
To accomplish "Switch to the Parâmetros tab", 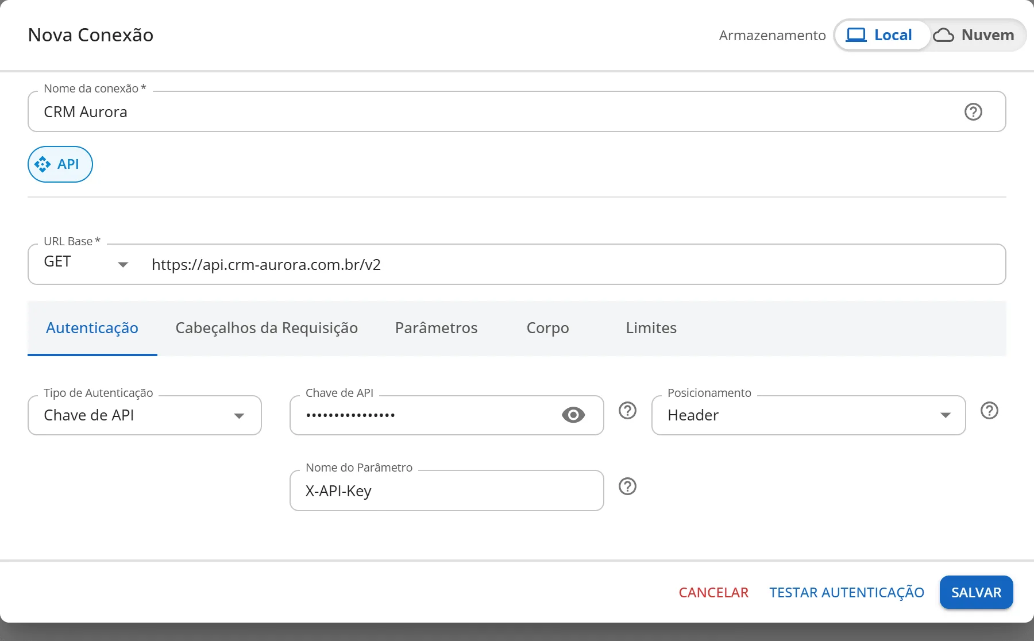I will point(437,328).
